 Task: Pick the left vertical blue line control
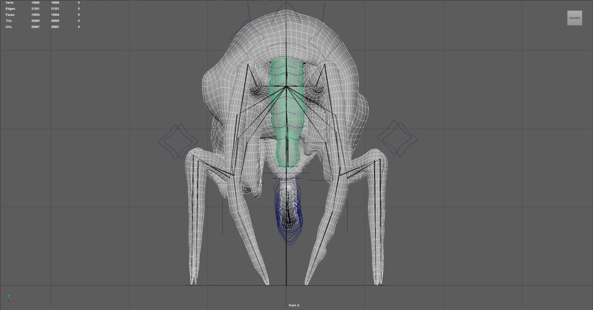click(x=223, y=216)
